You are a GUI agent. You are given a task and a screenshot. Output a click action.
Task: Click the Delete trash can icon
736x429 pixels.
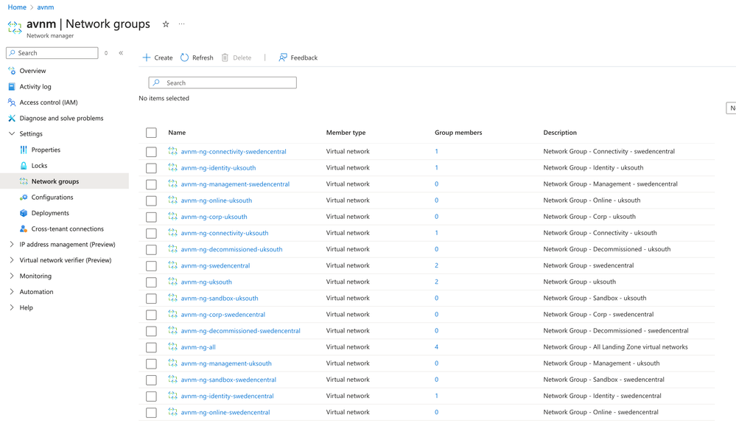click(225, 57)
